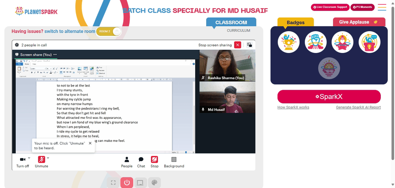Screen dimensions: 395x188
Task: Select the Badges tab
Action: [x=295, y=22]
